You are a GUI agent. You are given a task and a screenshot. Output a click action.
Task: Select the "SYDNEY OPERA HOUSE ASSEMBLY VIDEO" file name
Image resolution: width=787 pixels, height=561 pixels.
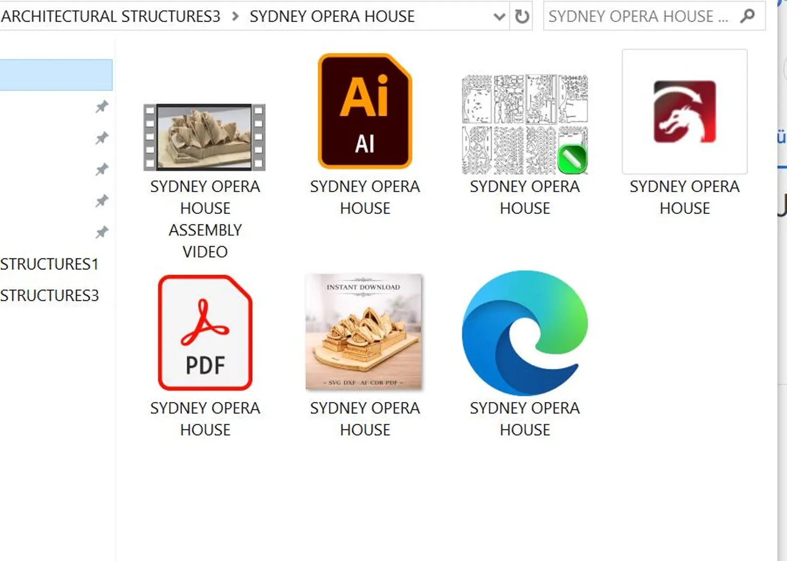click(x=205, y=219)
